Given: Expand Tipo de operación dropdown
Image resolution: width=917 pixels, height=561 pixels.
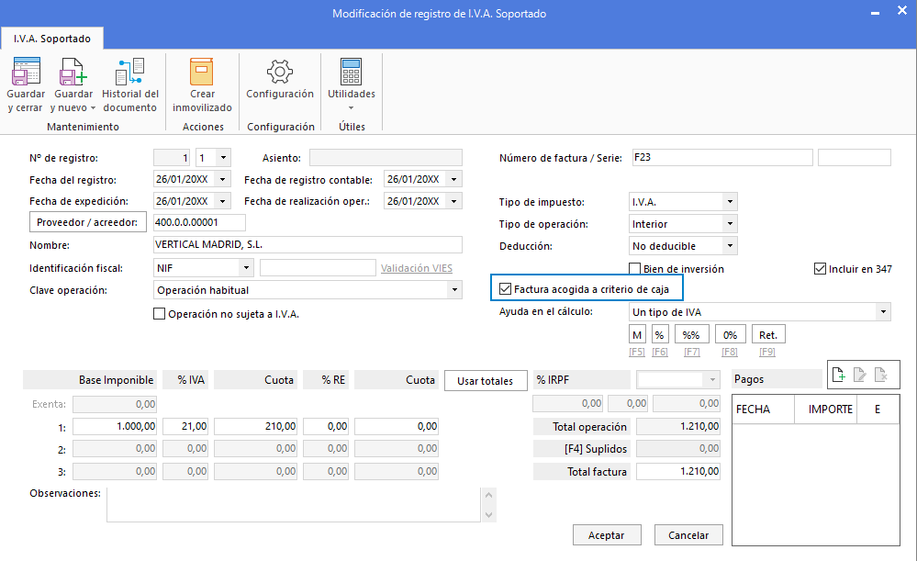Looking at the screenshot, I should (x=730, y=224).
